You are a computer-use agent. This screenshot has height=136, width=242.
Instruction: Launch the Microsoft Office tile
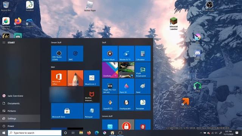click(x=59, y=78)
